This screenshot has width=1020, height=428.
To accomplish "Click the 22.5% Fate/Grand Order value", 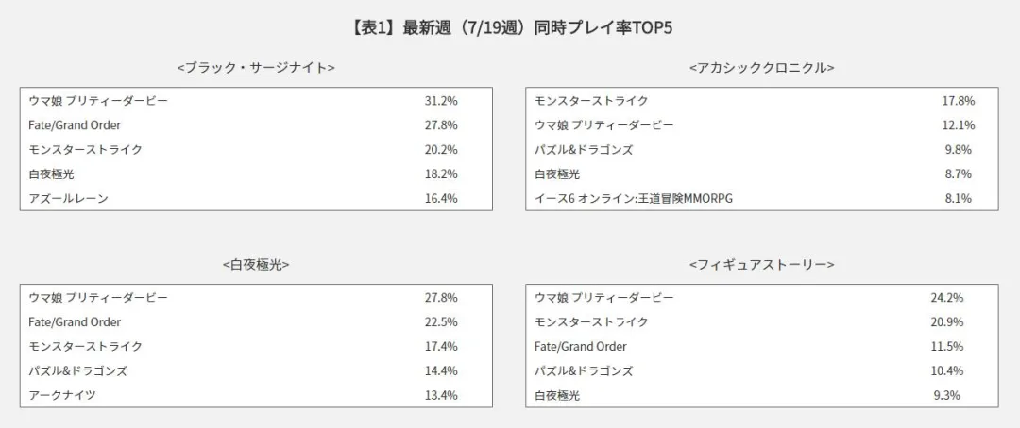I will [x=441, y=322].
